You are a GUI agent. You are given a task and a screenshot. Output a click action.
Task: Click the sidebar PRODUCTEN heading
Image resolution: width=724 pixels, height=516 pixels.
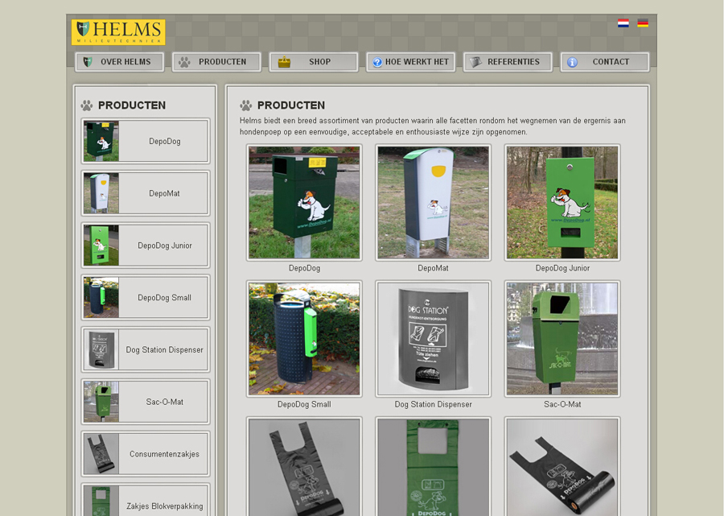[132, 105]
